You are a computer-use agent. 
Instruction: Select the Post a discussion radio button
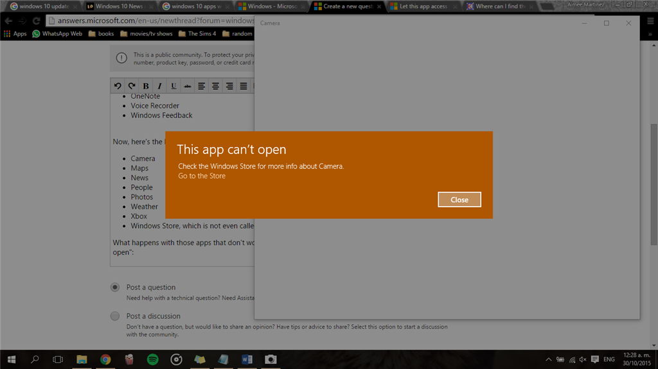coord(115,316)
